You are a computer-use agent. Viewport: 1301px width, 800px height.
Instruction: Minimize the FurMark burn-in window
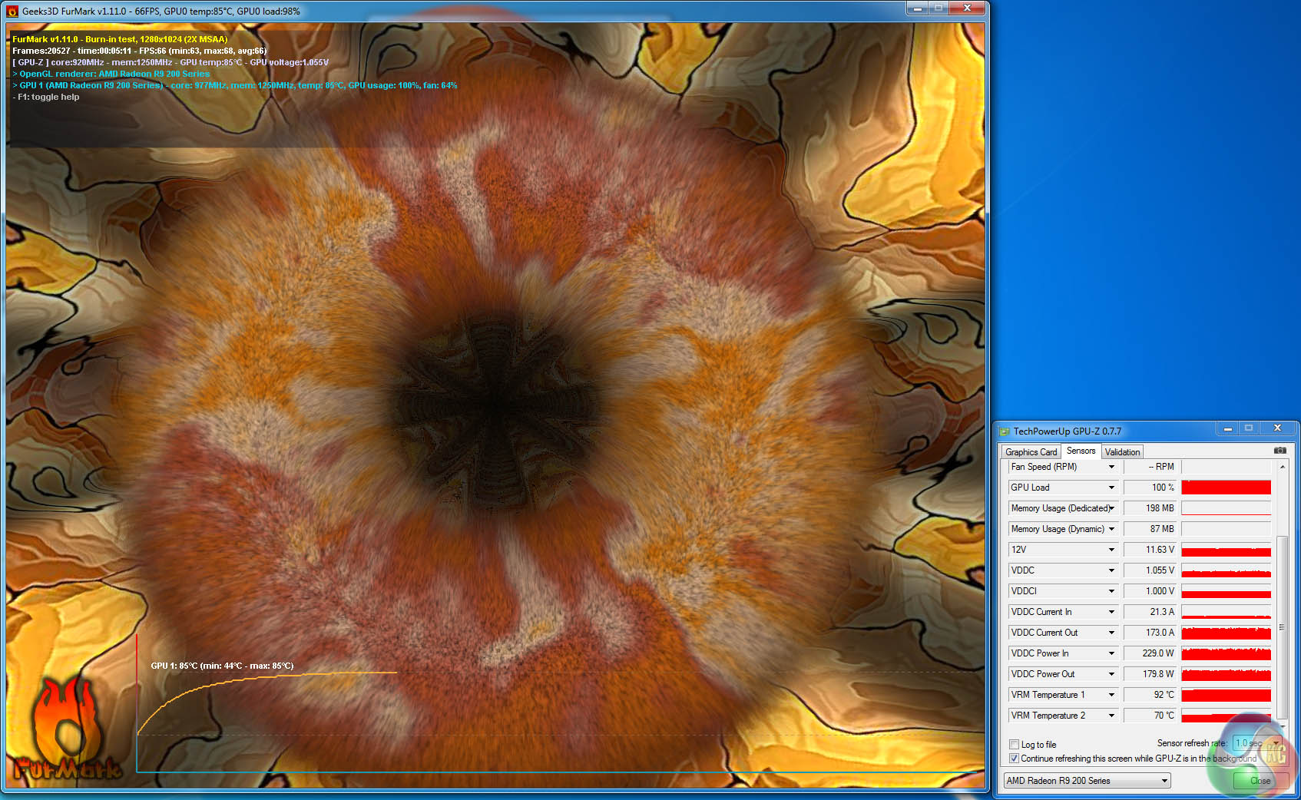(x=916, y=8)
